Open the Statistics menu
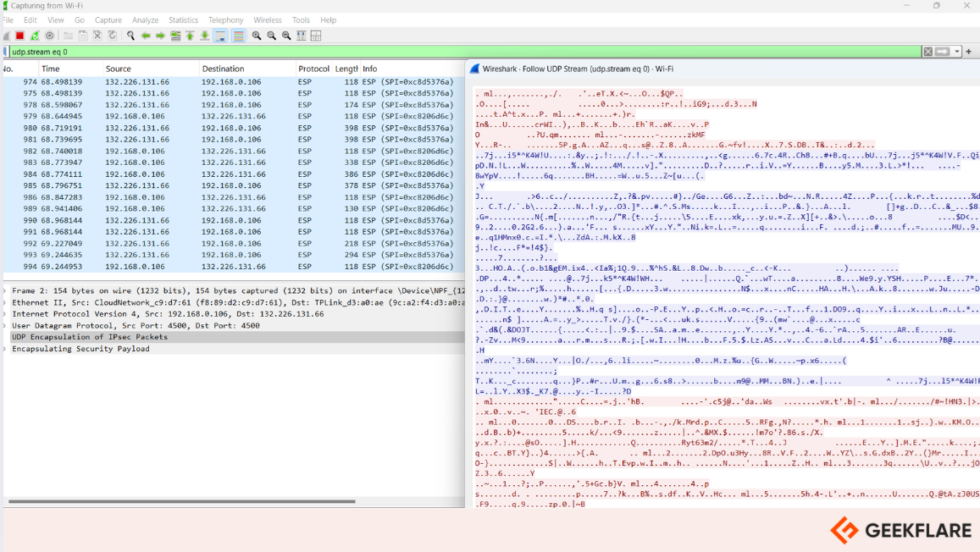 (183, 20)
